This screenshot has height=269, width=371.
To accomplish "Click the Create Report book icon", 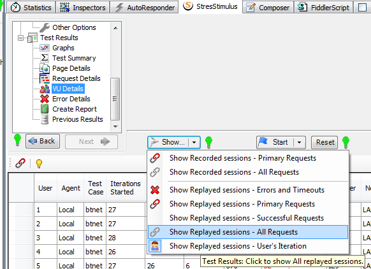I will tap(45, 109).
